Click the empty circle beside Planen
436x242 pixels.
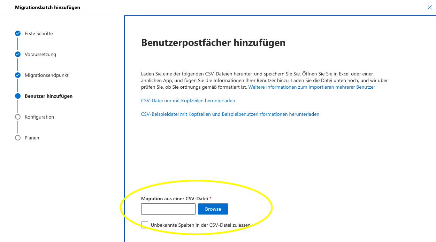click(x=18, y=138)
